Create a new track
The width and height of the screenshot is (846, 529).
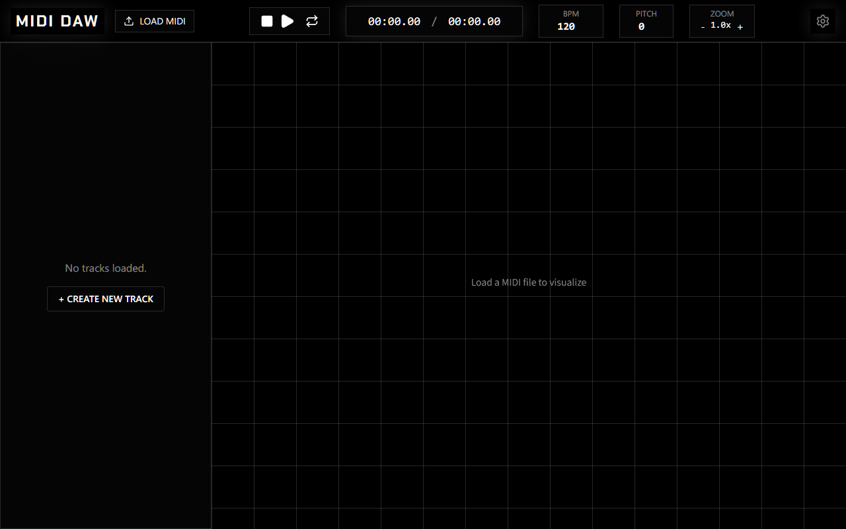pos(106,299)
